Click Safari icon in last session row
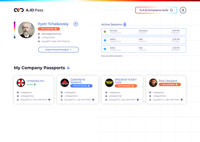Image resolution: width=200 pixels, height=142 pixels. click(x=105, y=49)
